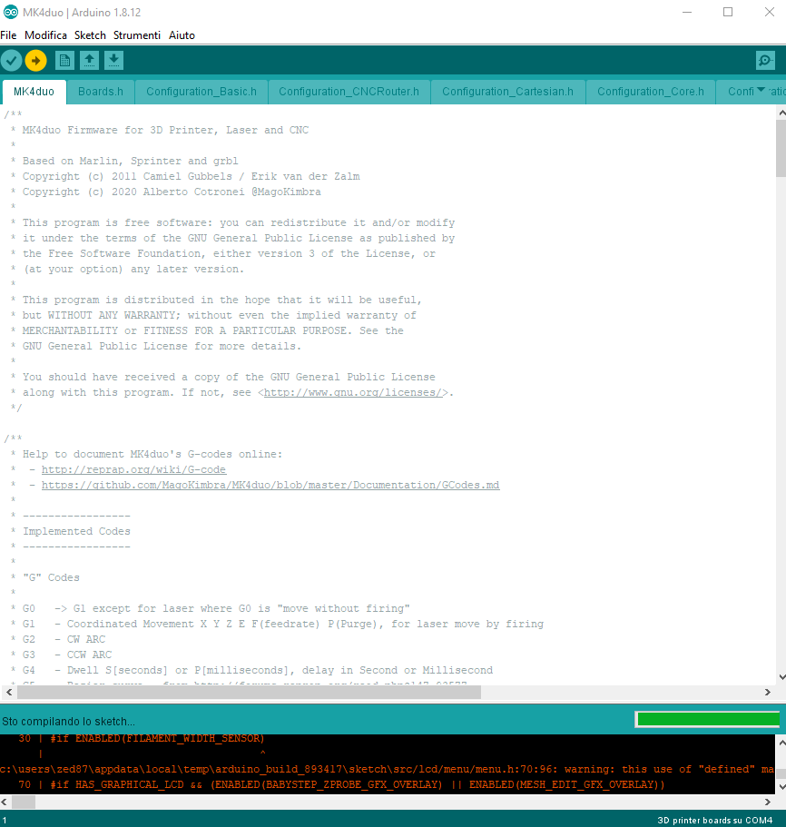Open the Sketch menu
Image resolution: width=786 pixels, height=827 pixels.
[90, 35]
